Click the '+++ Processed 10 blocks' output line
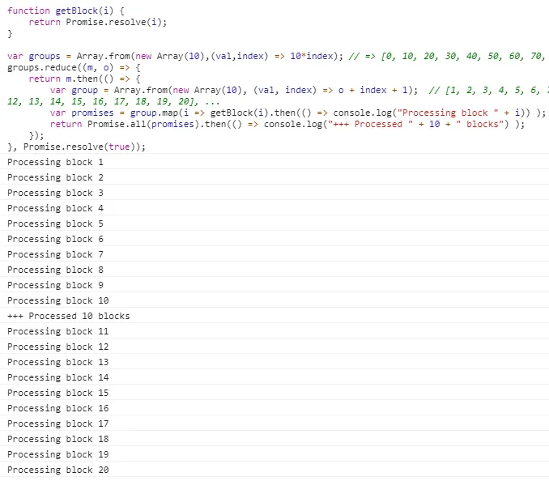The image size is (549, 481). (x=274, y=316)
